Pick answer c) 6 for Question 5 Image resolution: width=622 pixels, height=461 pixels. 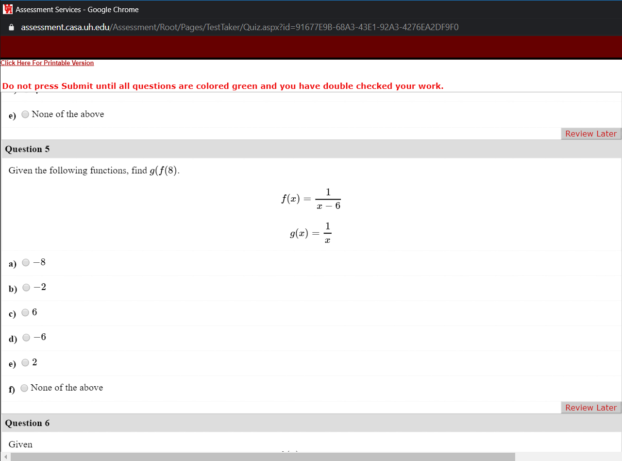point(24,312)
